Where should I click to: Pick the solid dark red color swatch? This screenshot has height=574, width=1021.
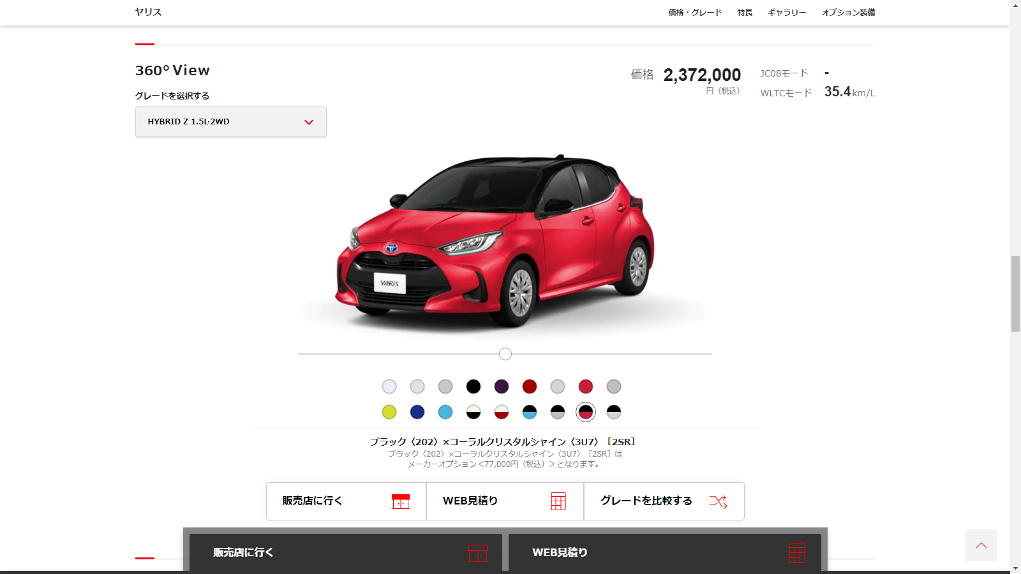pyautogui.click(x=530, y=386)
